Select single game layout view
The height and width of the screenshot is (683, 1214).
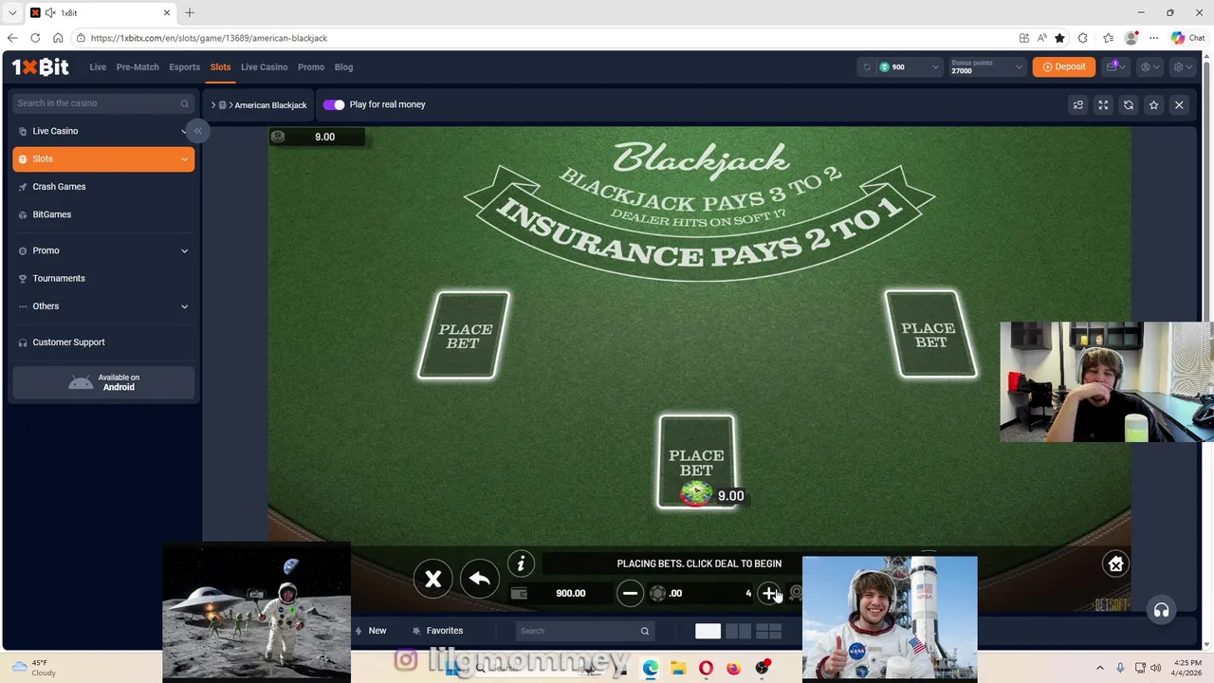[x=708, y=632]
